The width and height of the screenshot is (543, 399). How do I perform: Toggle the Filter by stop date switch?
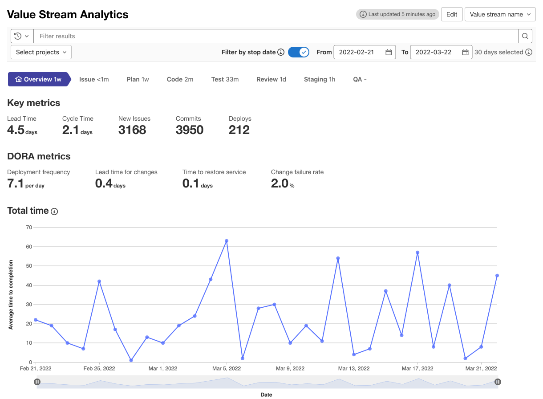(299, 52)
